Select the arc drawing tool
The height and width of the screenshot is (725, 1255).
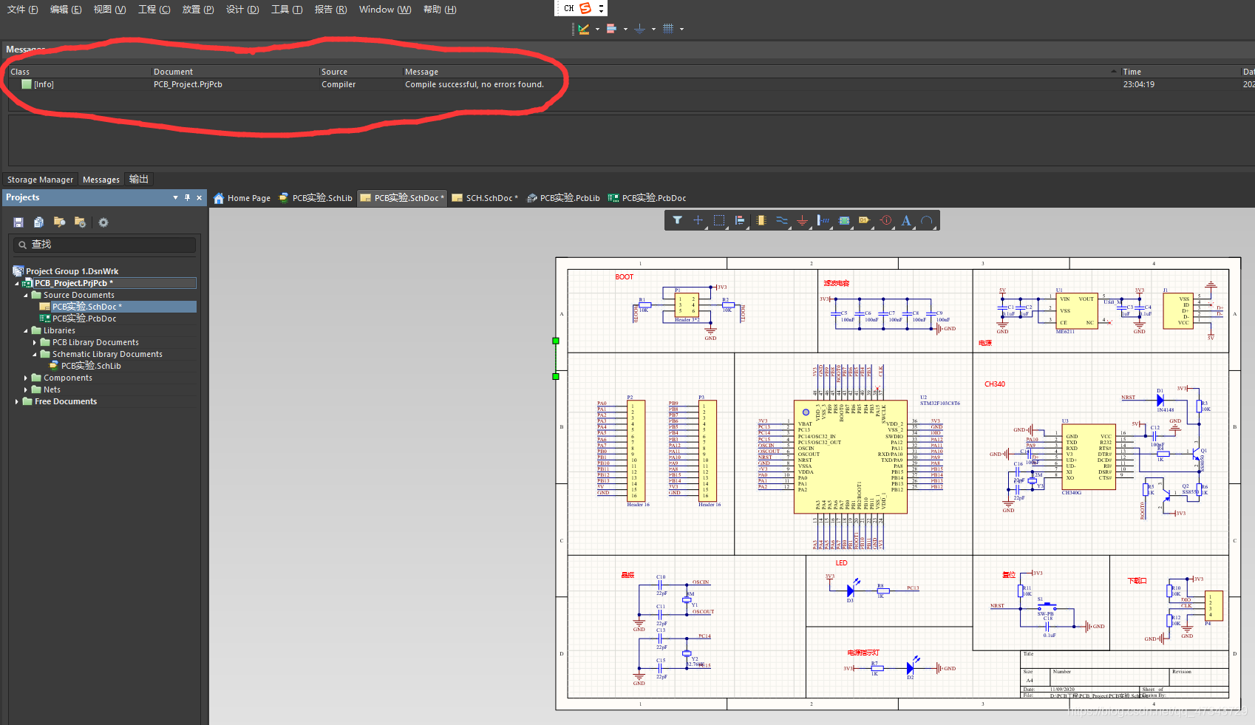click(x=927, y=220)
